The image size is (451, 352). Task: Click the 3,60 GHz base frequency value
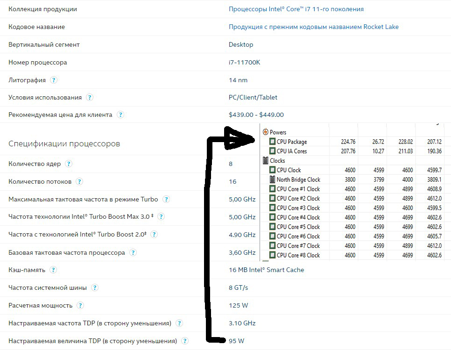coord(242,252)
